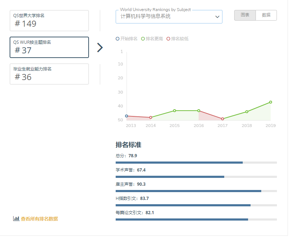Viewport: 289px width, 238px height.
Task: Click the 排名标准 section heading
Action: click(x=128, y=145)
